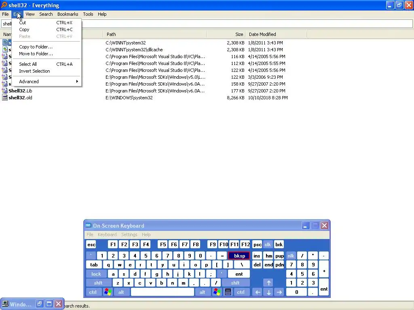Screen dimensions: 414x310
Task: Click the Everything magnifier title bar icon
Action: click(x=4, y=5)
